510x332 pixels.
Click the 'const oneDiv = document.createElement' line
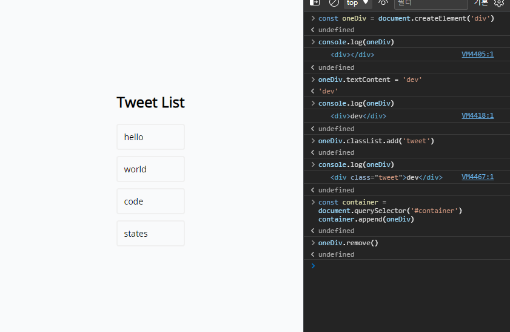tap(406, 18)
